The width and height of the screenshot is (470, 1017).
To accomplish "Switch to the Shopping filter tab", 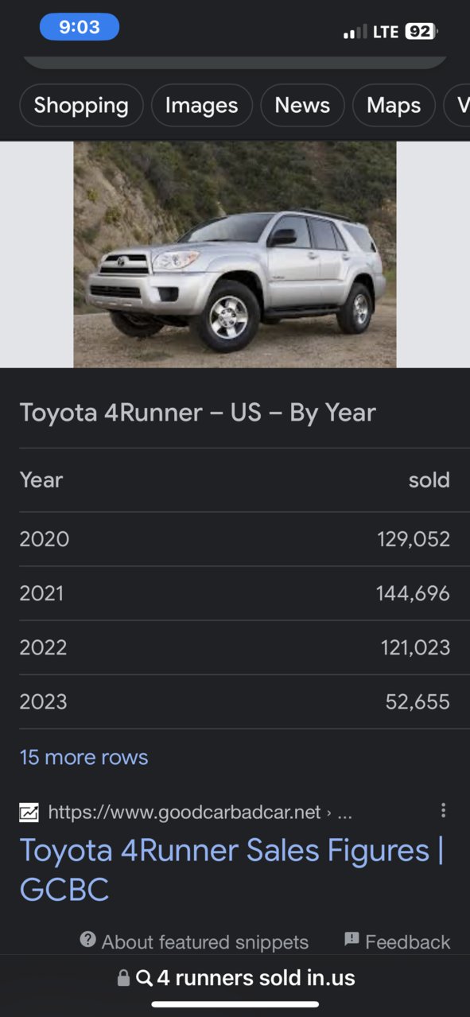I will [x=81, y=105].
